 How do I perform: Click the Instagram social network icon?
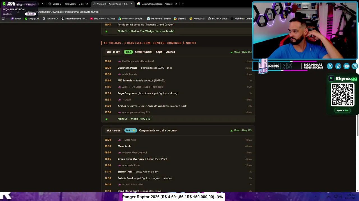(x=355, y=66)
